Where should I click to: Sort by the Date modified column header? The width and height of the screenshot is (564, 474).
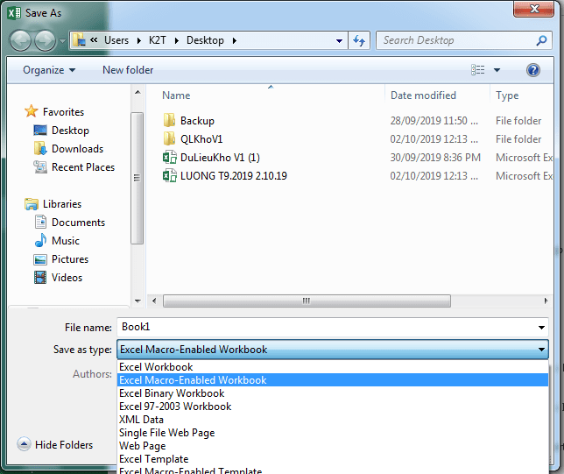coord(423,96)
